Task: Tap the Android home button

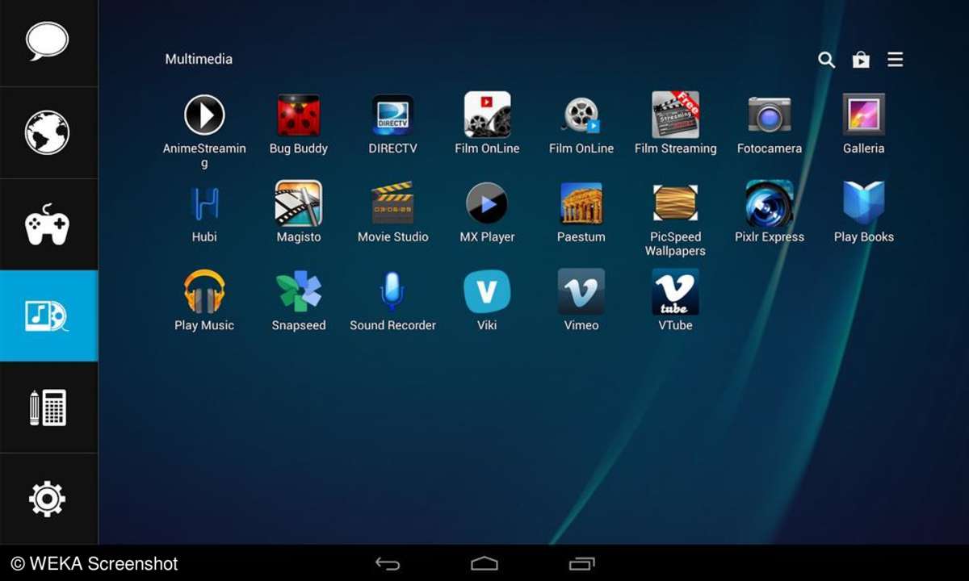Action: point(484,563)
